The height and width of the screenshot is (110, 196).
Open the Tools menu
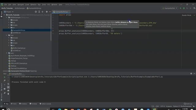(44, 5)
